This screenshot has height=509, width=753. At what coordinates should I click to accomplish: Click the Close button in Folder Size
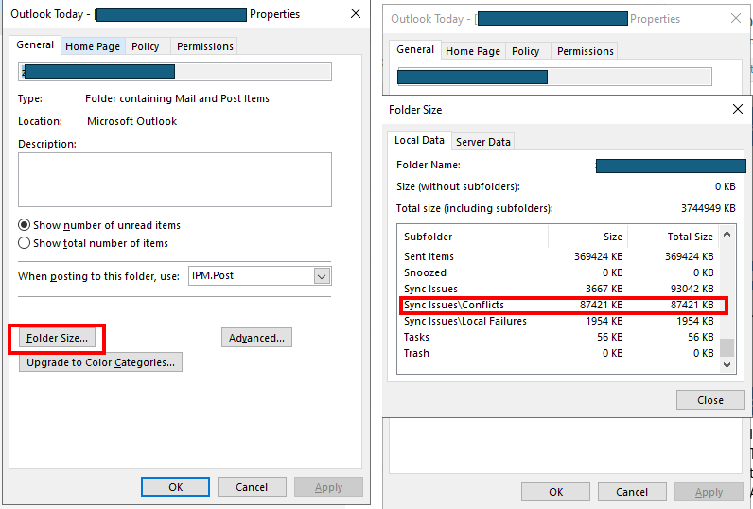click(710, 400)
